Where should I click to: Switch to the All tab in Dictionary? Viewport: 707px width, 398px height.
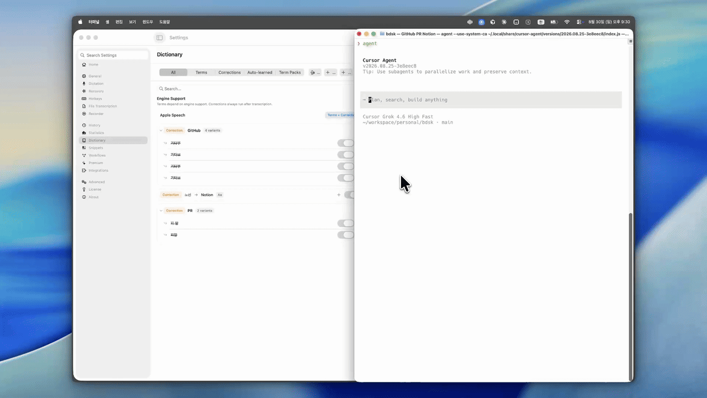(x=173, y=72)
